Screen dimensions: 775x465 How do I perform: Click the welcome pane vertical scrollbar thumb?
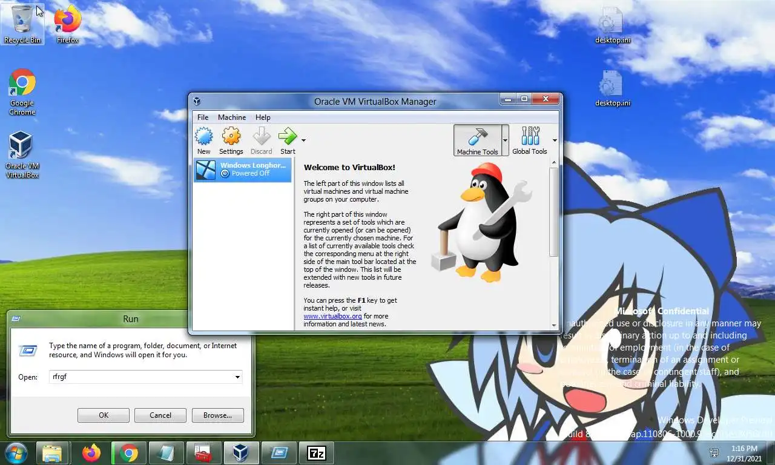pyautogui.click(x=553, y=212)
